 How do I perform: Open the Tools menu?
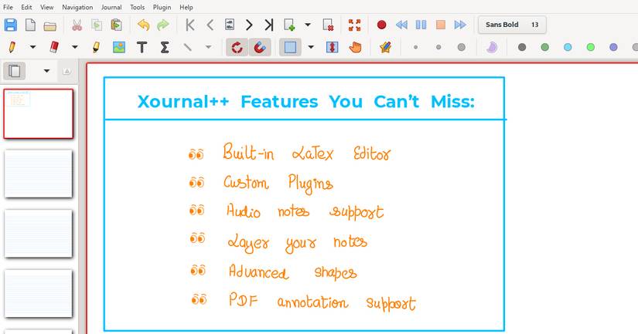pos(137,7)
